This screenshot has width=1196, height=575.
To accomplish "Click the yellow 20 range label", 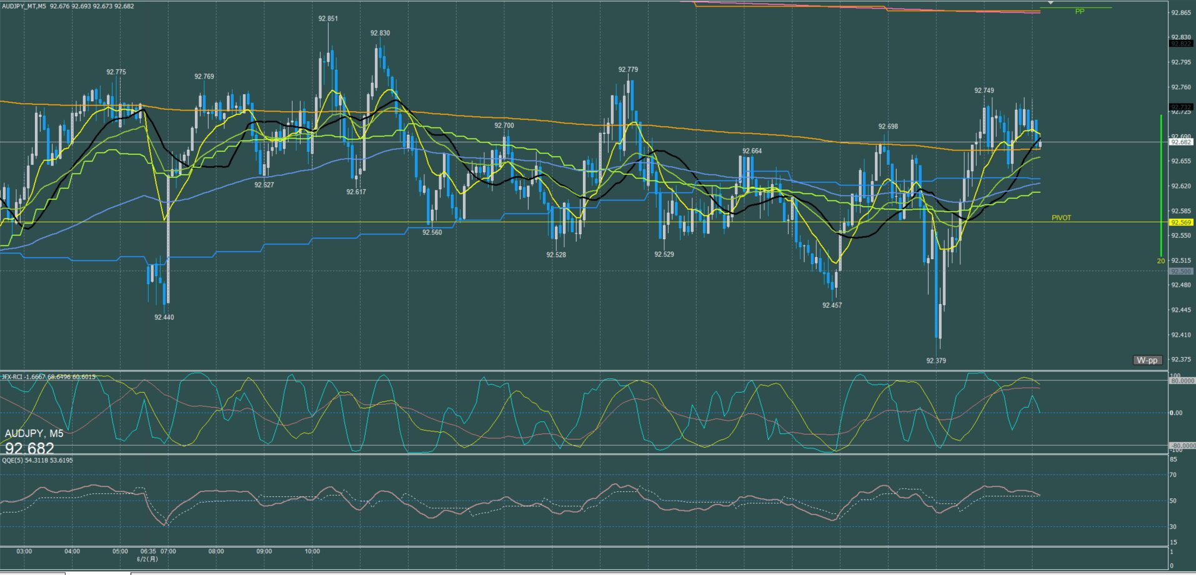I will [1161, 261].
